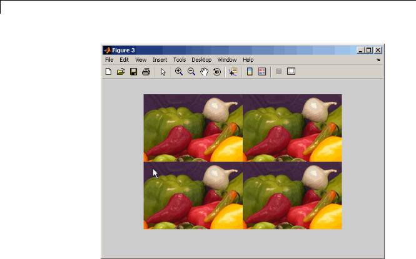416x259 pixels.
Task: Enable the Rotate 3D tool
Action: (x=217, y=72)
